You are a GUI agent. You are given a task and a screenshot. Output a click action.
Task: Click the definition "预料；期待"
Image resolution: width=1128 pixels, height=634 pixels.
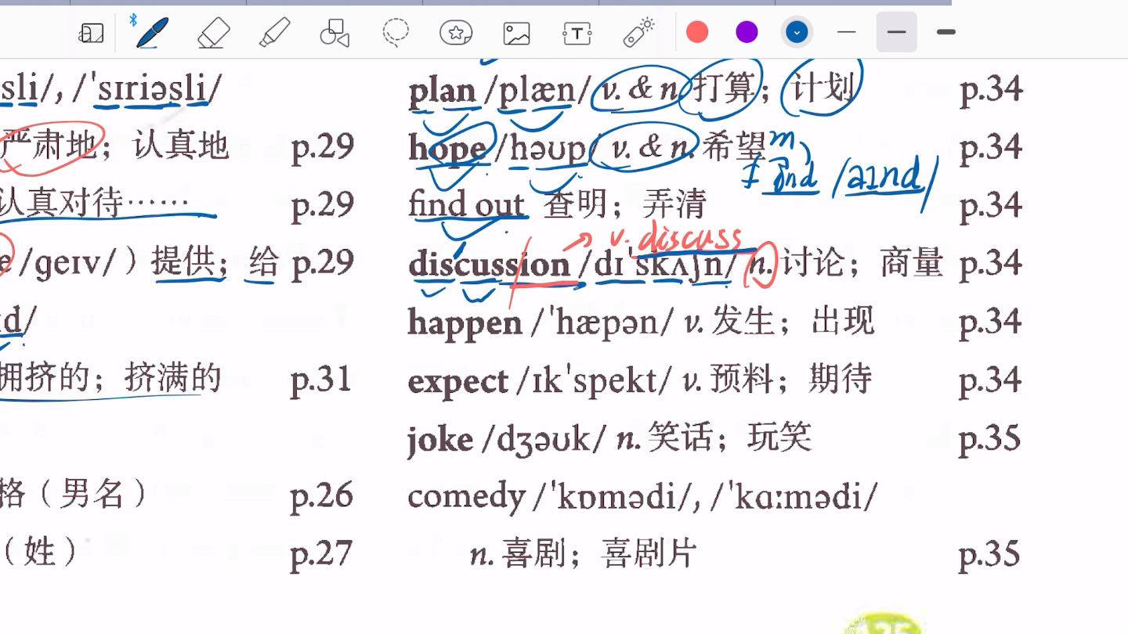[x=791, y=380]
